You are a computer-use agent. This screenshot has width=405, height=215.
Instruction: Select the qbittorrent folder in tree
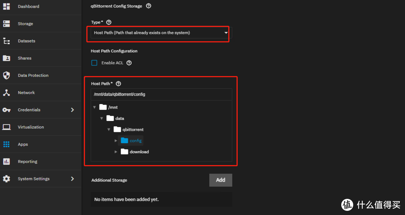click(x=133, y=130)
